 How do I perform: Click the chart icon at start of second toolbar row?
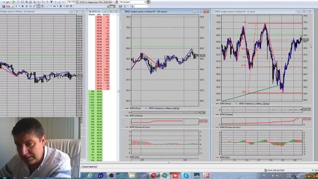tap(3, 6)
